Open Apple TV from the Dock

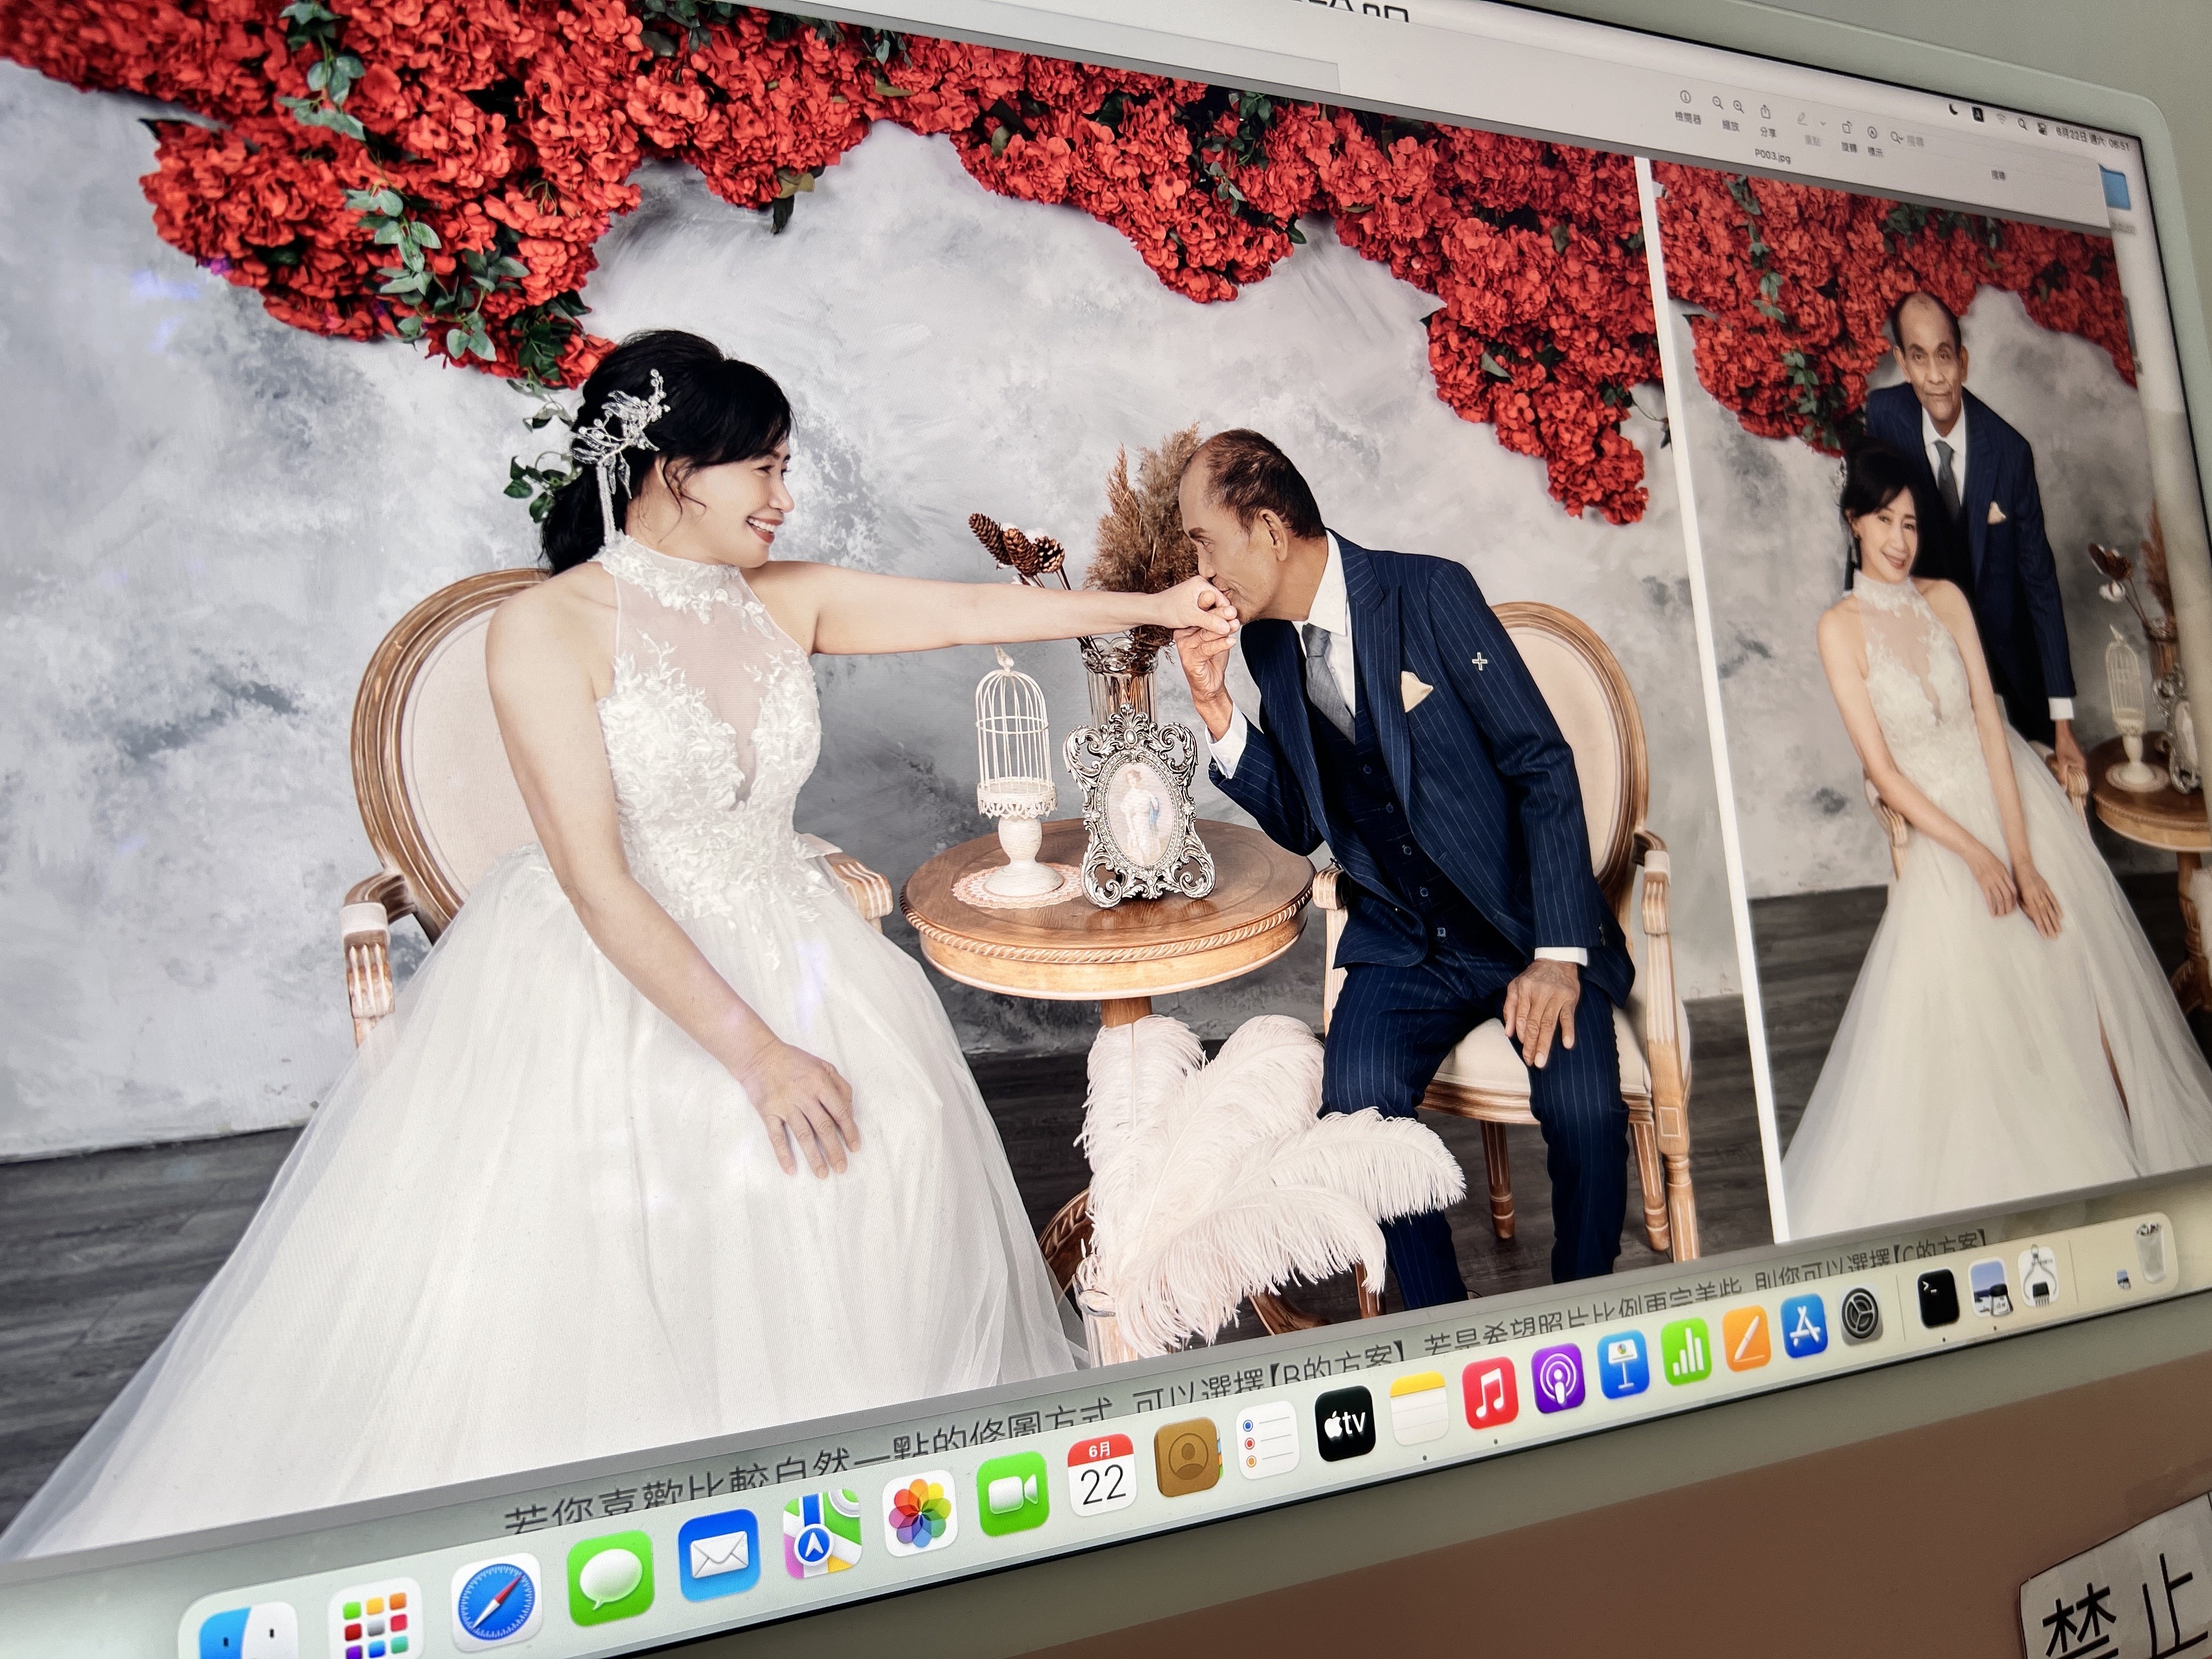pyautogui.click(x=1345, y=1423)
